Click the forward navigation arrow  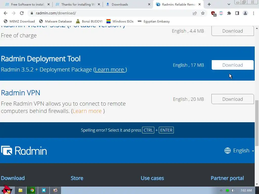(x=14, y=13)
